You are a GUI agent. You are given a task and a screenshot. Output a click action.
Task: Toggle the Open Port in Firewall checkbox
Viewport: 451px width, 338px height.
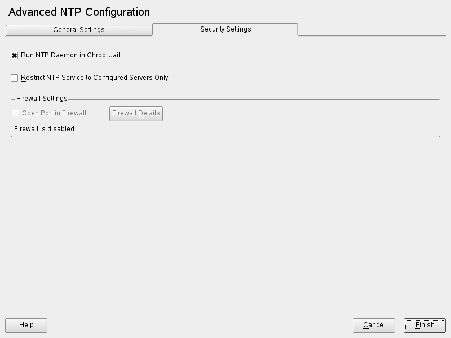[x=16, y=113]
